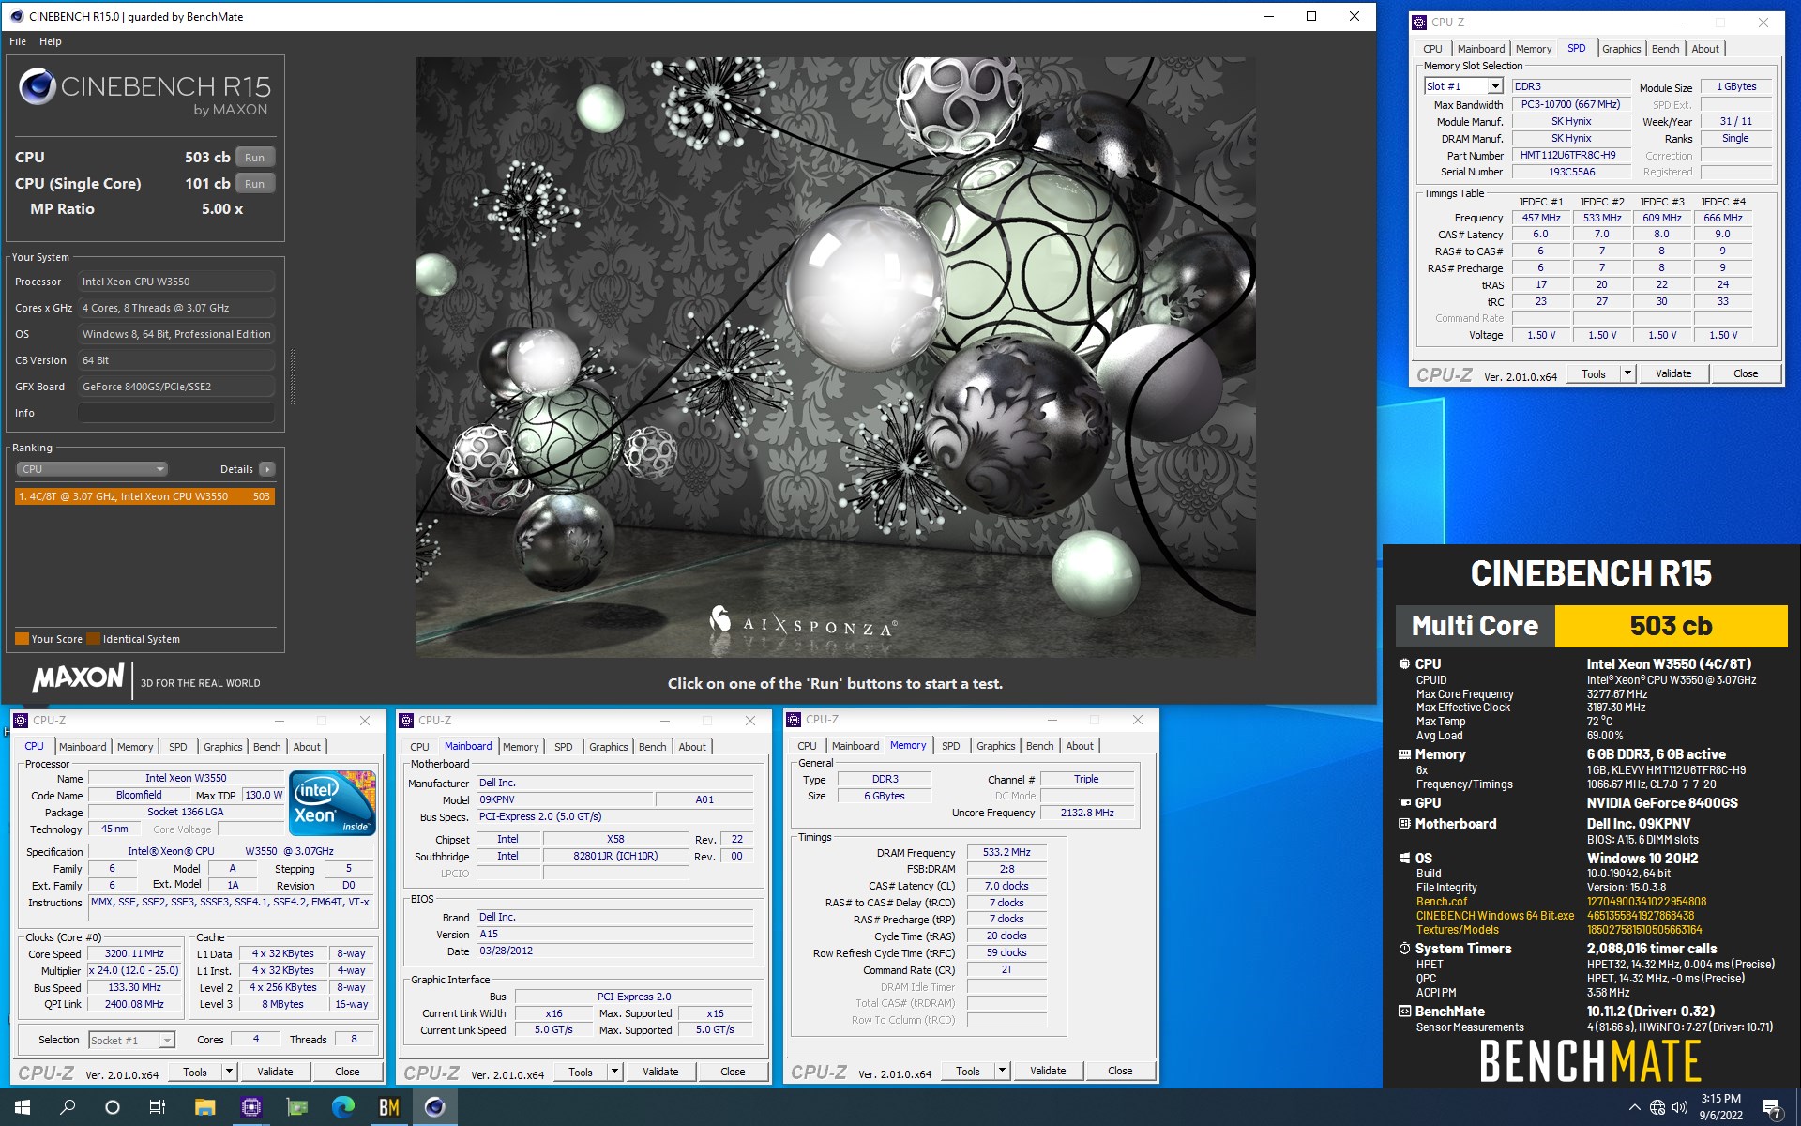Image resolution: width=1801 pixels, height=1126 pixels.
Task: Select the W3550 ranking entry row
Action: [144, 496]
